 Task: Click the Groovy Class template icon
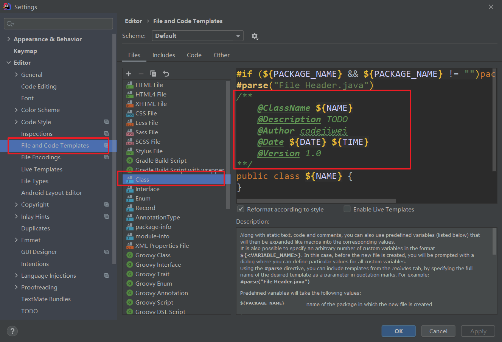(130, 255)
